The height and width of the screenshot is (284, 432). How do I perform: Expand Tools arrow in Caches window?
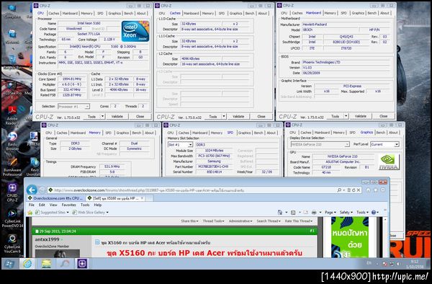tap(224, 116)
